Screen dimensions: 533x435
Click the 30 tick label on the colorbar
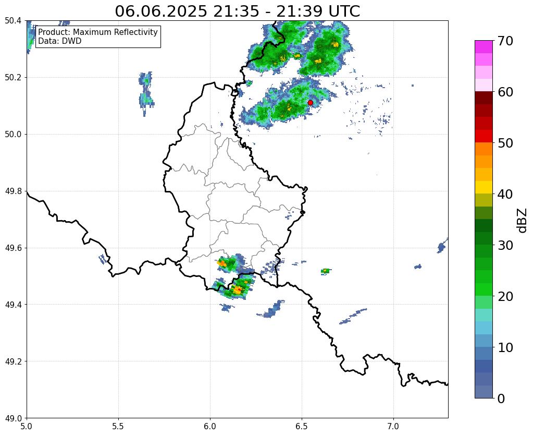tap(505, 245)
